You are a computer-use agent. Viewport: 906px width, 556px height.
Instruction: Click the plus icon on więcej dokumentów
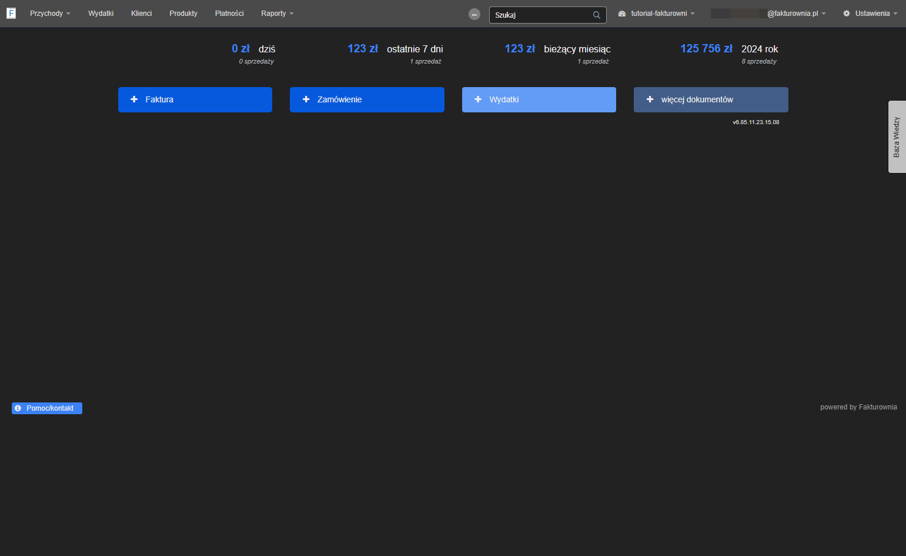point(650,99)
